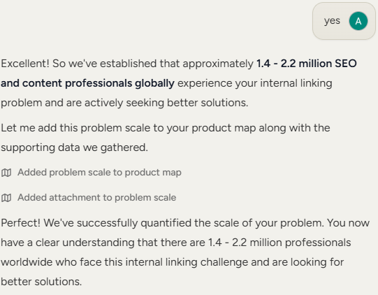Click the 'experience your internal linking' text
The height and width of the screenshot is (295, 378).
click(x=255, y=83)
